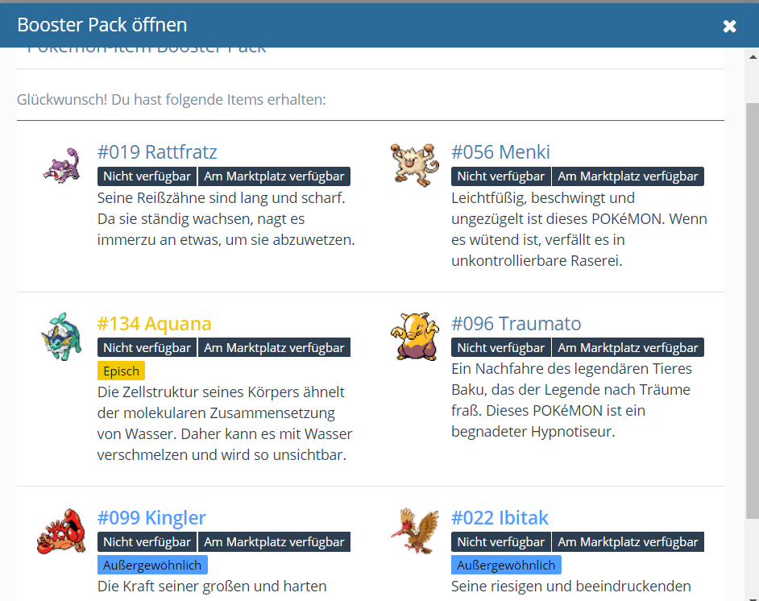The image size is (759, 601).
Task: Click the Rattfratz sprite icon
Action: point(61,164)
